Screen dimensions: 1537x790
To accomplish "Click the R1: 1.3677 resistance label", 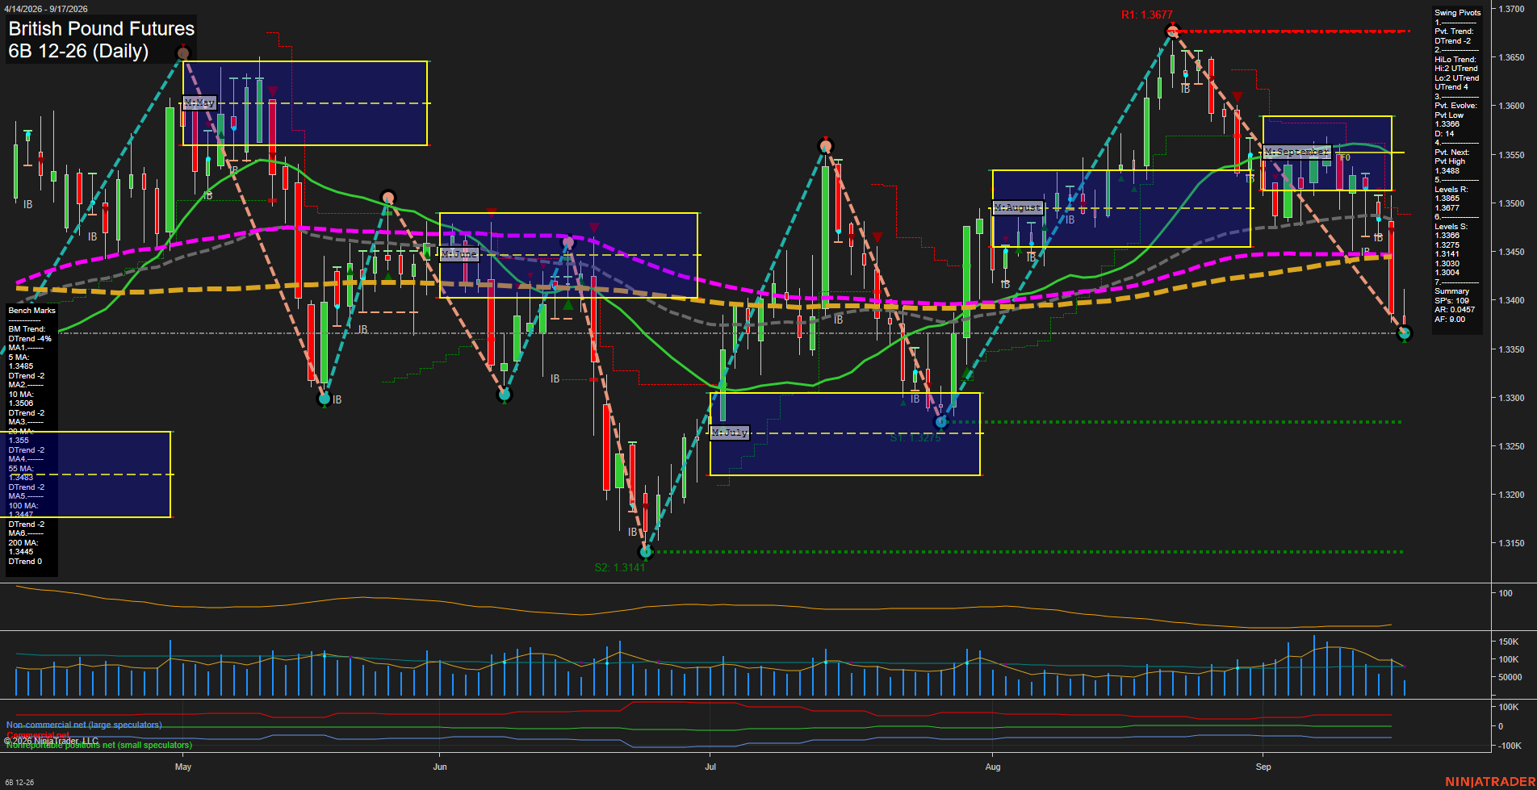I will [x=1147, y=15].
